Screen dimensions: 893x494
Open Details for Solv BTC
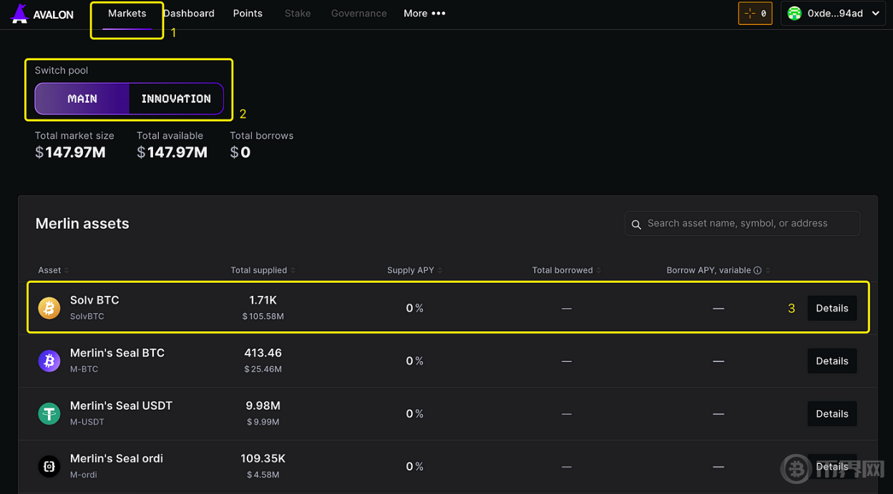point(831,308)
